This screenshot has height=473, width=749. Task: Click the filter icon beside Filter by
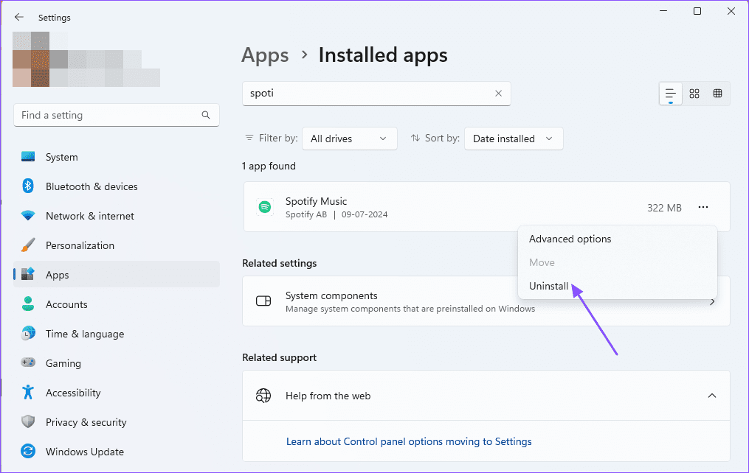click(x=249, y=138)
